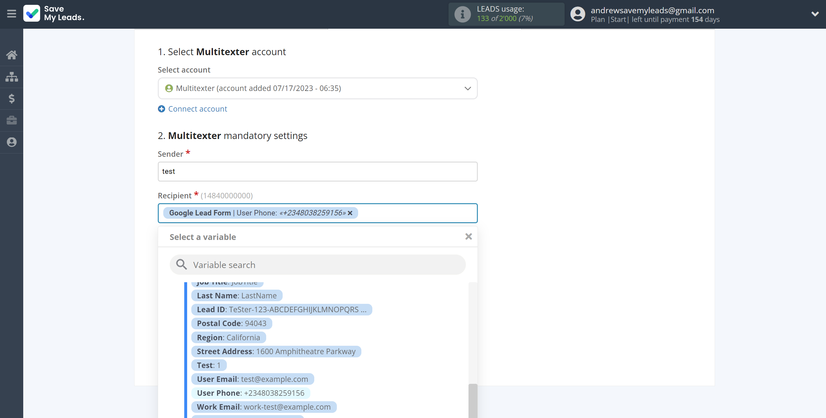Image resolution: width=826 pixels, height=418 pixels.
Task: Click the hamburger menu icon top-left
Action: coord(12,14)
